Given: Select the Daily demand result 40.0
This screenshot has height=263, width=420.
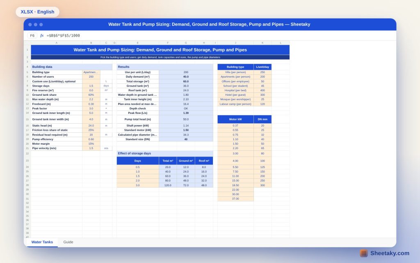Looking at the screenshot, I should point(186,77).
